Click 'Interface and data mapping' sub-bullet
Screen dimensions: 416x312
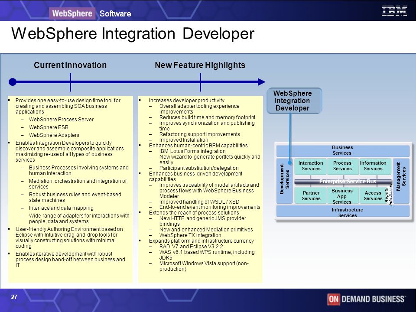61,208
